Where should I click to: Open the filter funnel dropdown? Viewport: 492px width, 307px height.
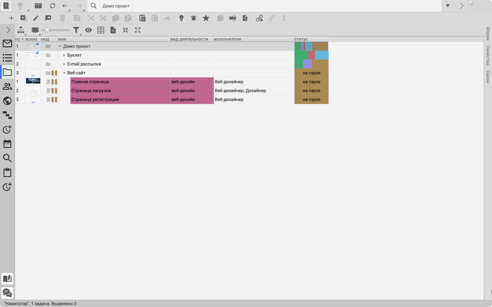point(77,30)
